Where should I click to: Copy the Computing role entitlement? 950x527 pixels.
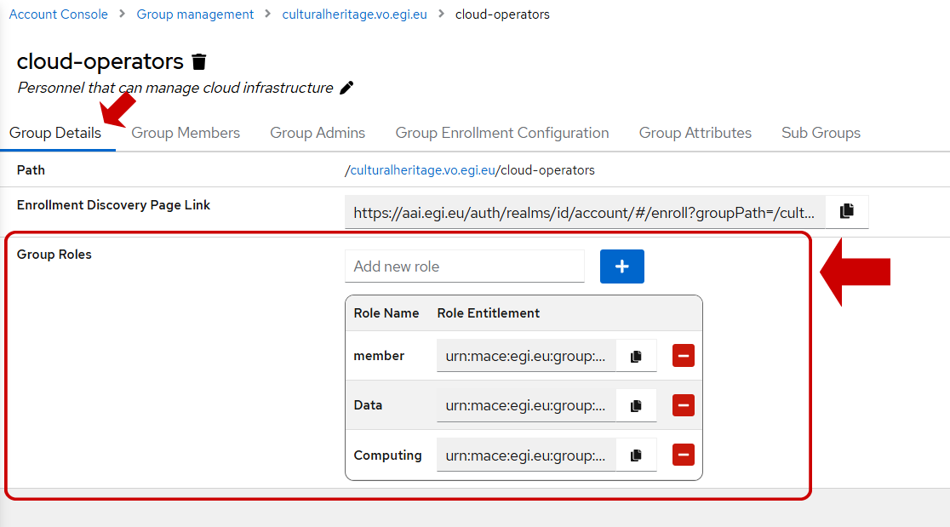(x=636, y=455)
